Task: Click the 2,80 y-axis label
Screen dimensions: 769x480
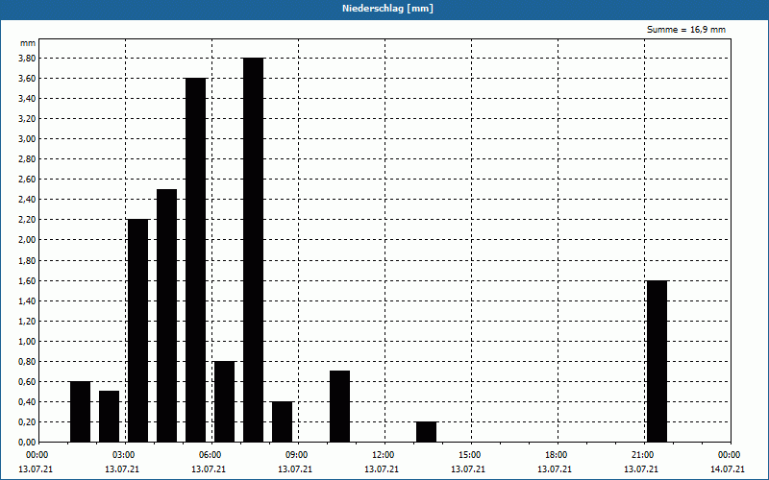Action: [x=28, y=159]
